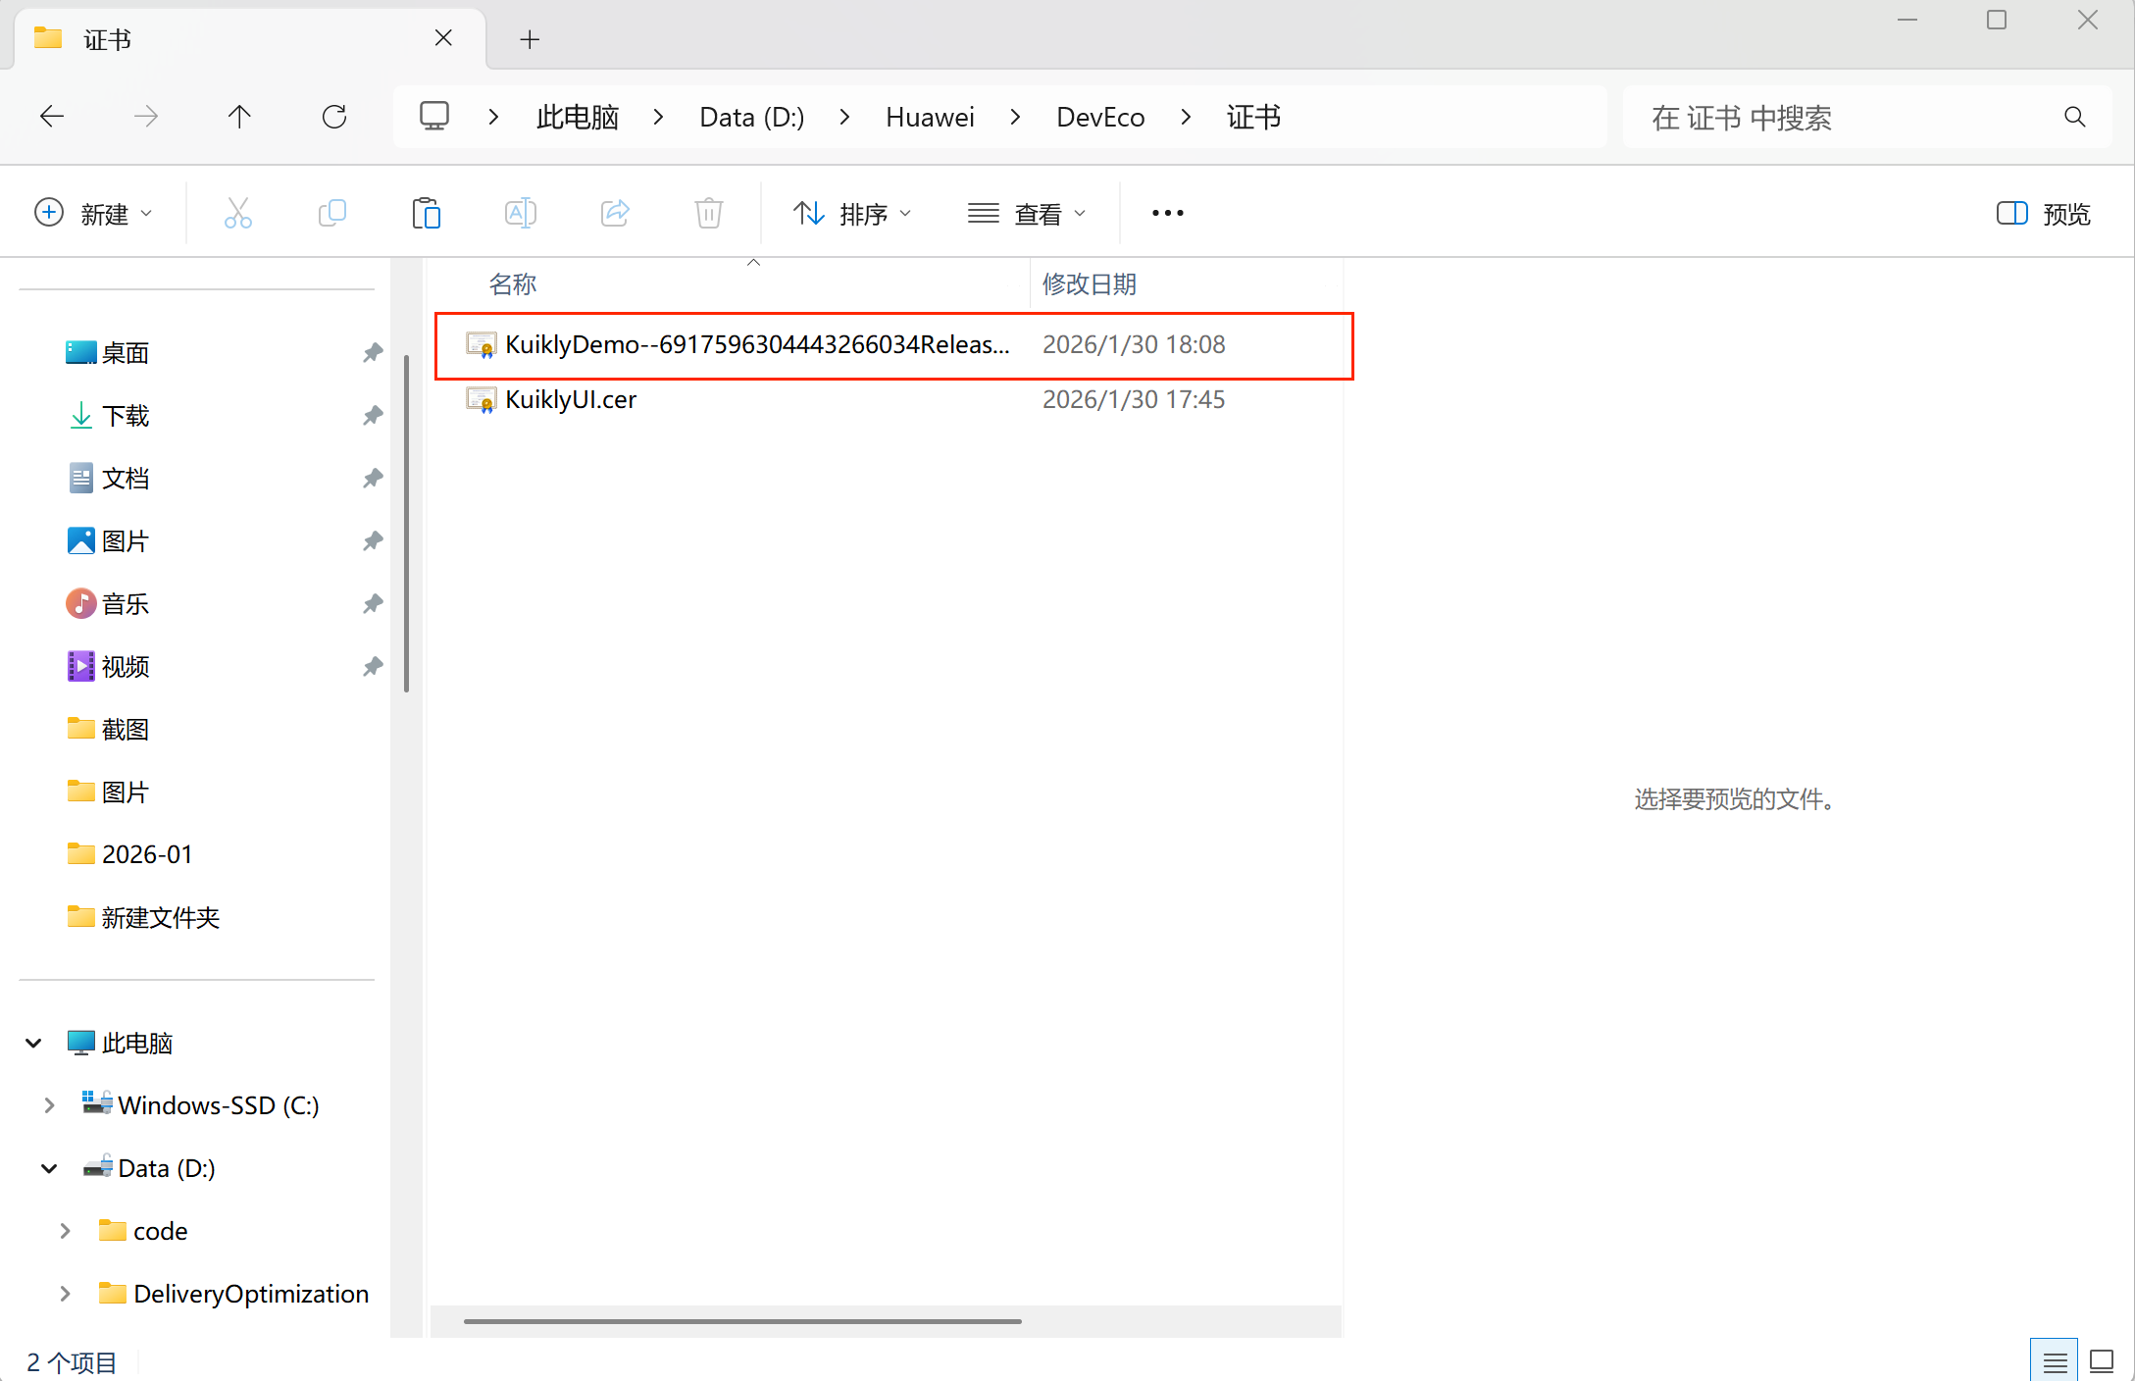
Task: Select the KuiklyUI.cer file
Action: (571, 399)
